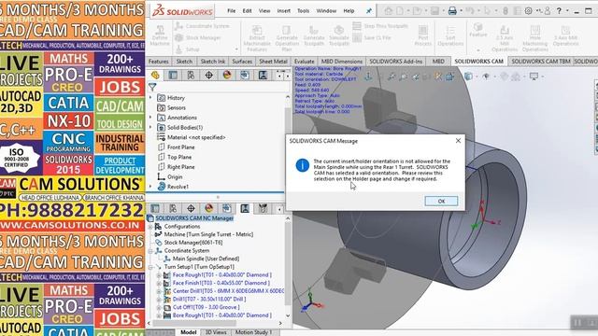Open the Window menu
The image size is (598, 336).
(326, 10)
